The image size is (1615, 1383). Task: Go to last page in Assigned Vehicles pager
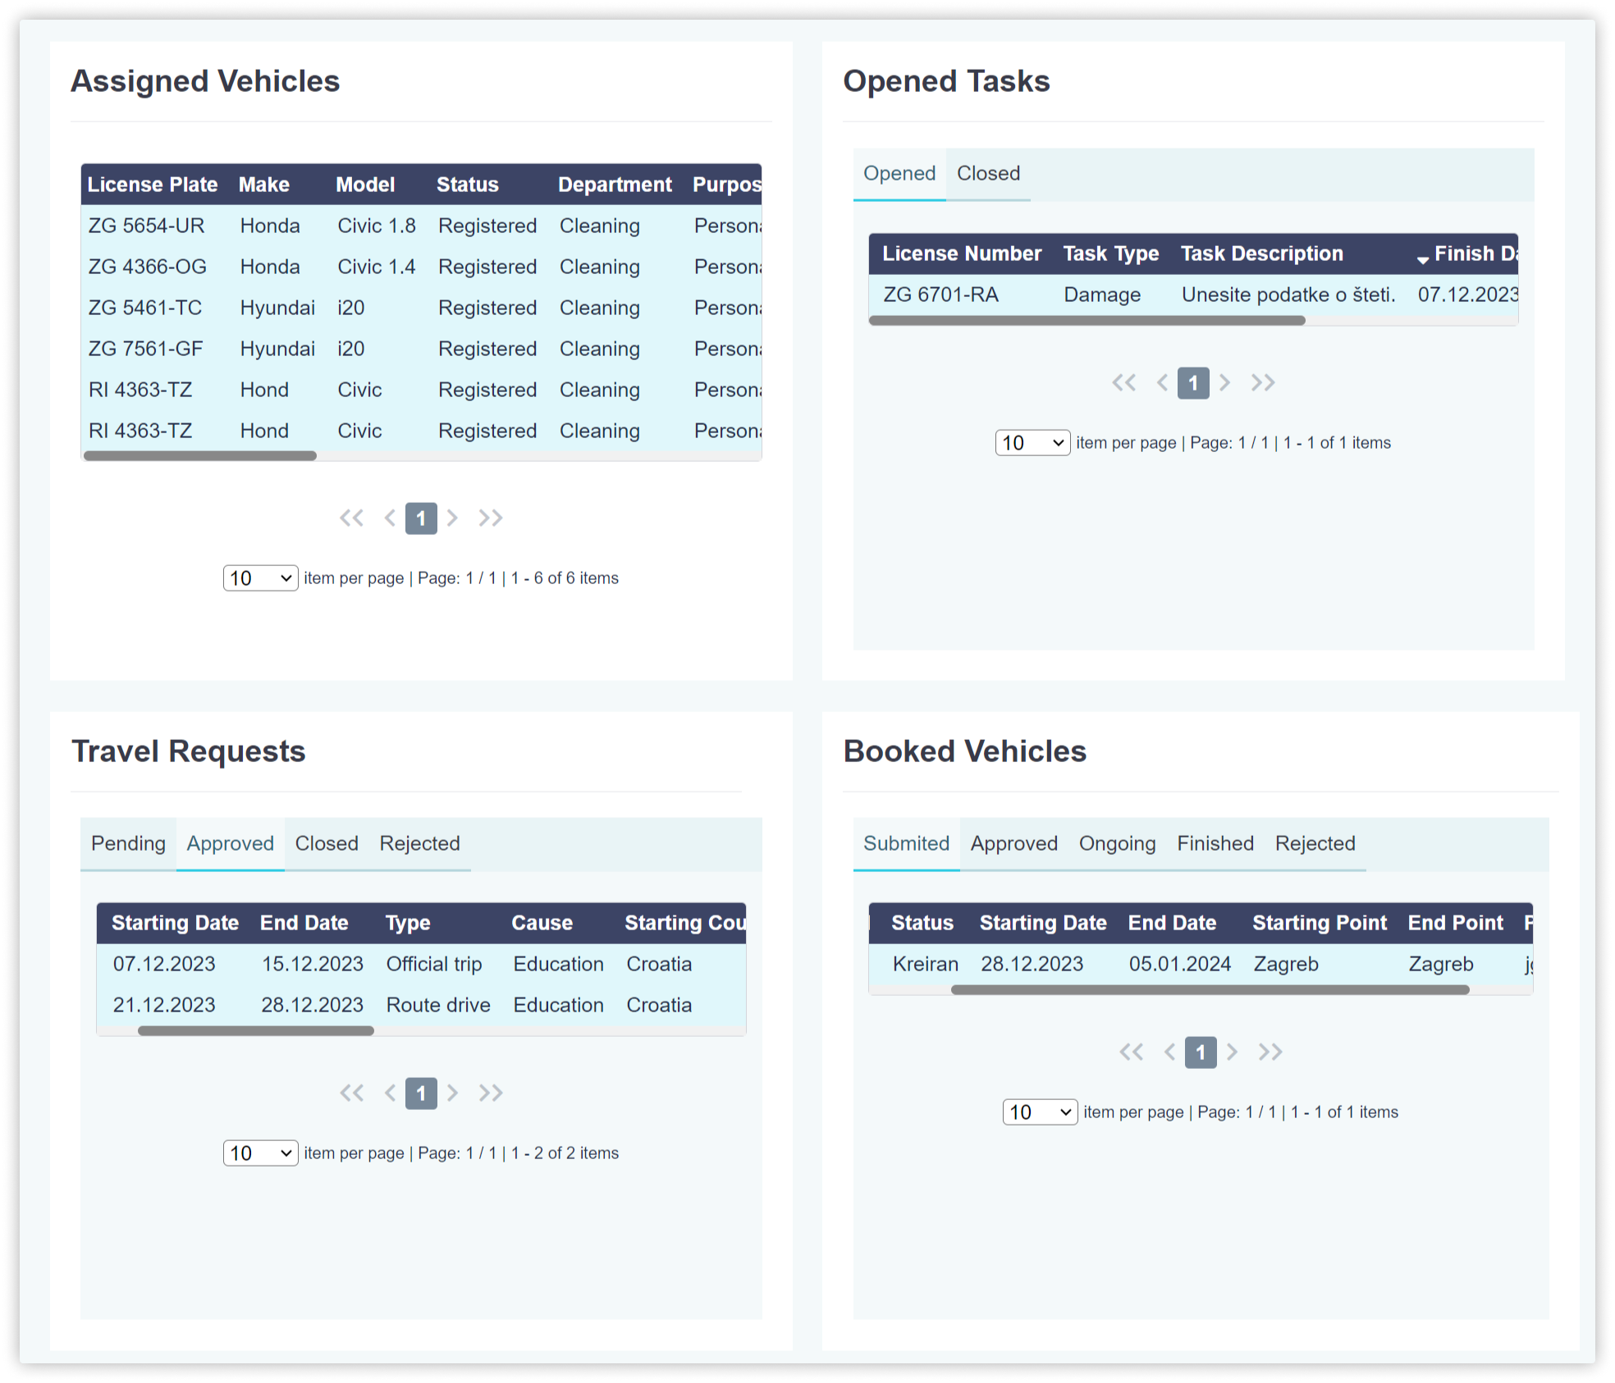491,518
